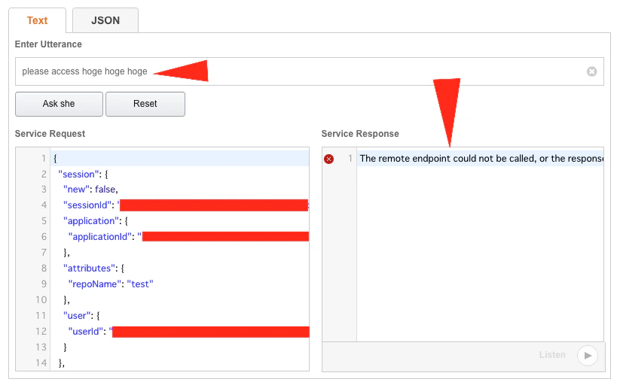
Task: Clear the utterance with the X icon
Action: (x=591, y=71)
